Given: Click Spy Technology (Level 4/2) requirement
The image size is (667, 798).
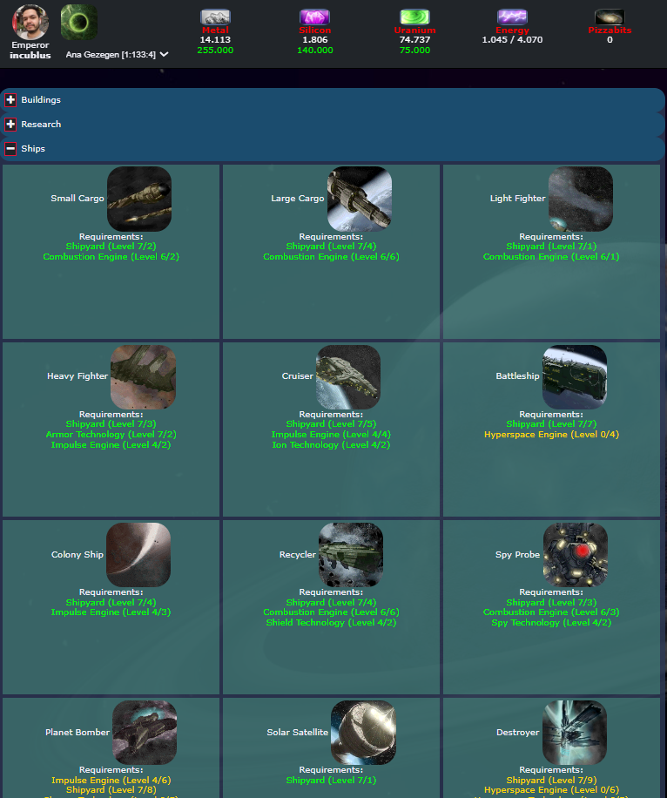Looking at the screenshot, I should [551, 622].
